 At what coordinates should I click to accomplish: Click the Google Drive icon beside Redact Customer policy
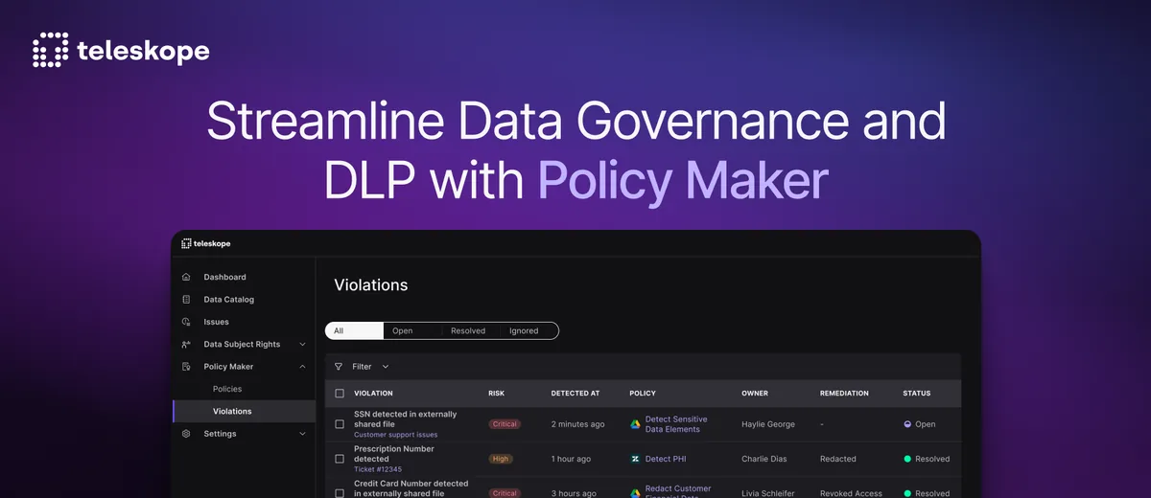tap(635, 493)
